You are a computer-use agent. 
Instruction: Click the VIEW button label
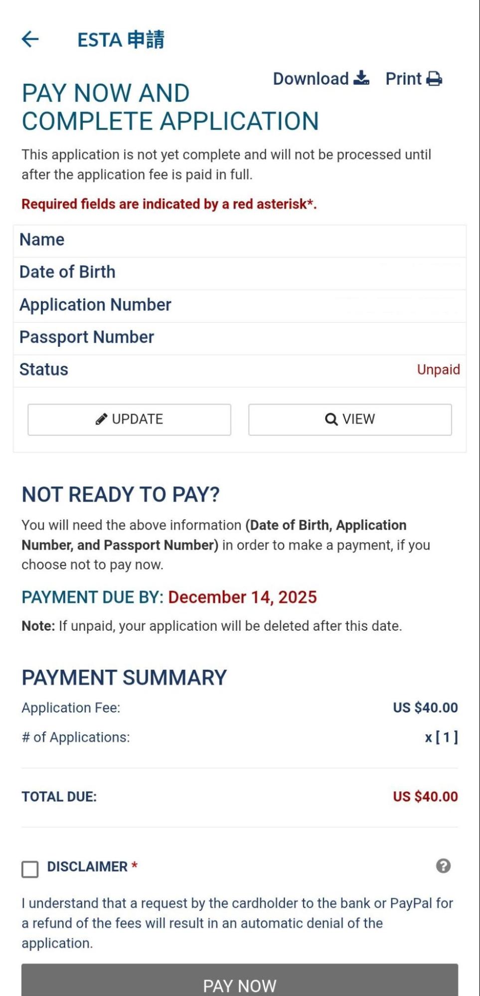click(x=358, y=419)
